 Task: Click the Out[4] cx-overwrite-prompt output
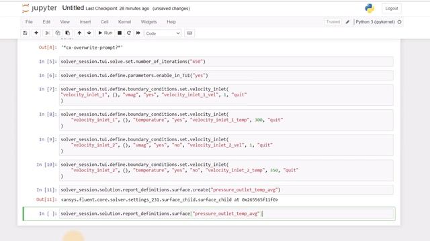(x=92, y=48)
